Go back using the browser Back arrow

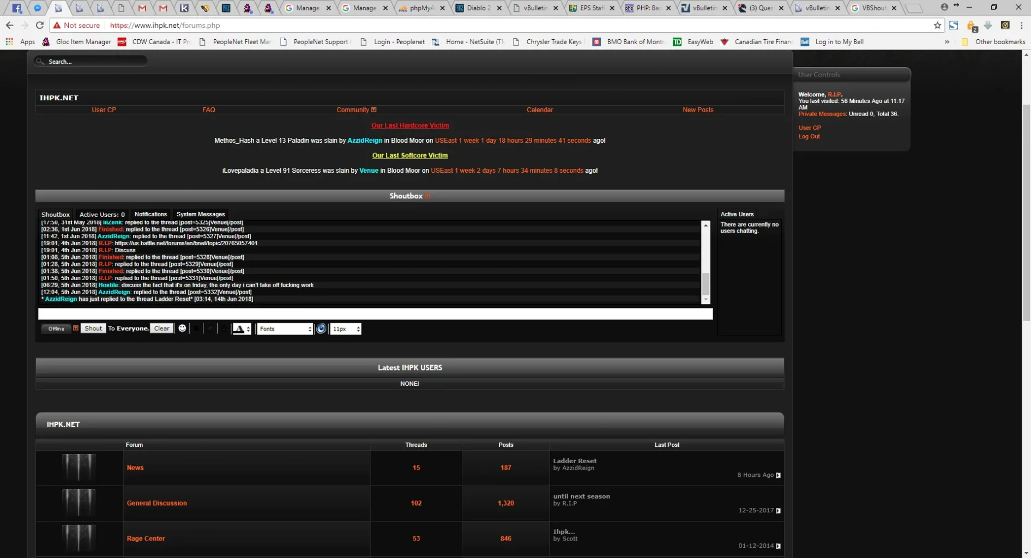[x=9, y=25]
